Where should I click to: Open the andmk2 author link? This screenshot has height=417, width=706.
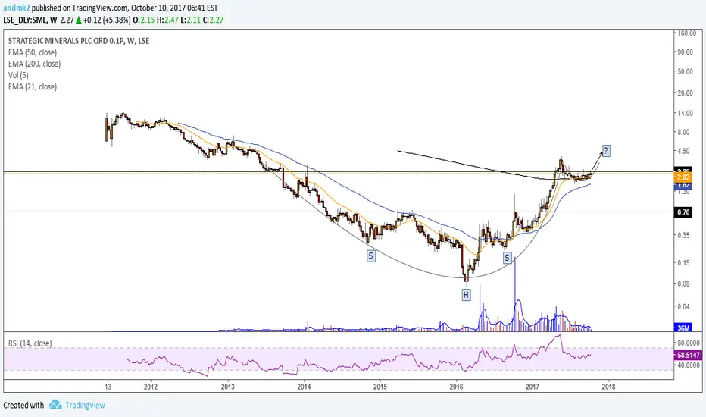[16, 8]
